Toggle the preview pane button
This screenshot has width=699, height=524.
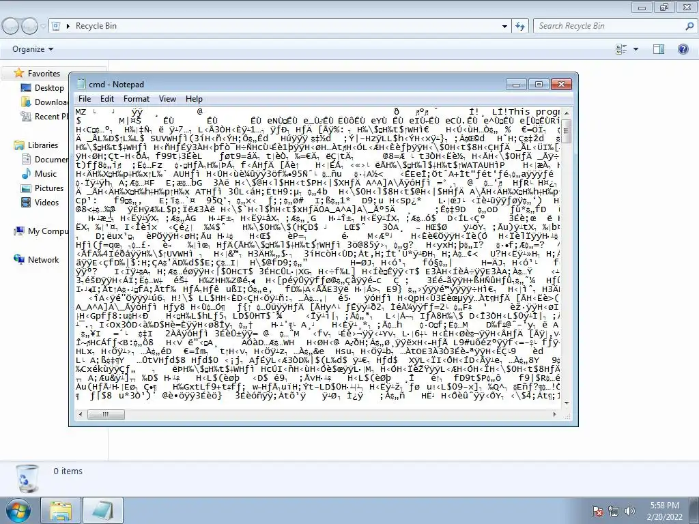coord(659,49)
